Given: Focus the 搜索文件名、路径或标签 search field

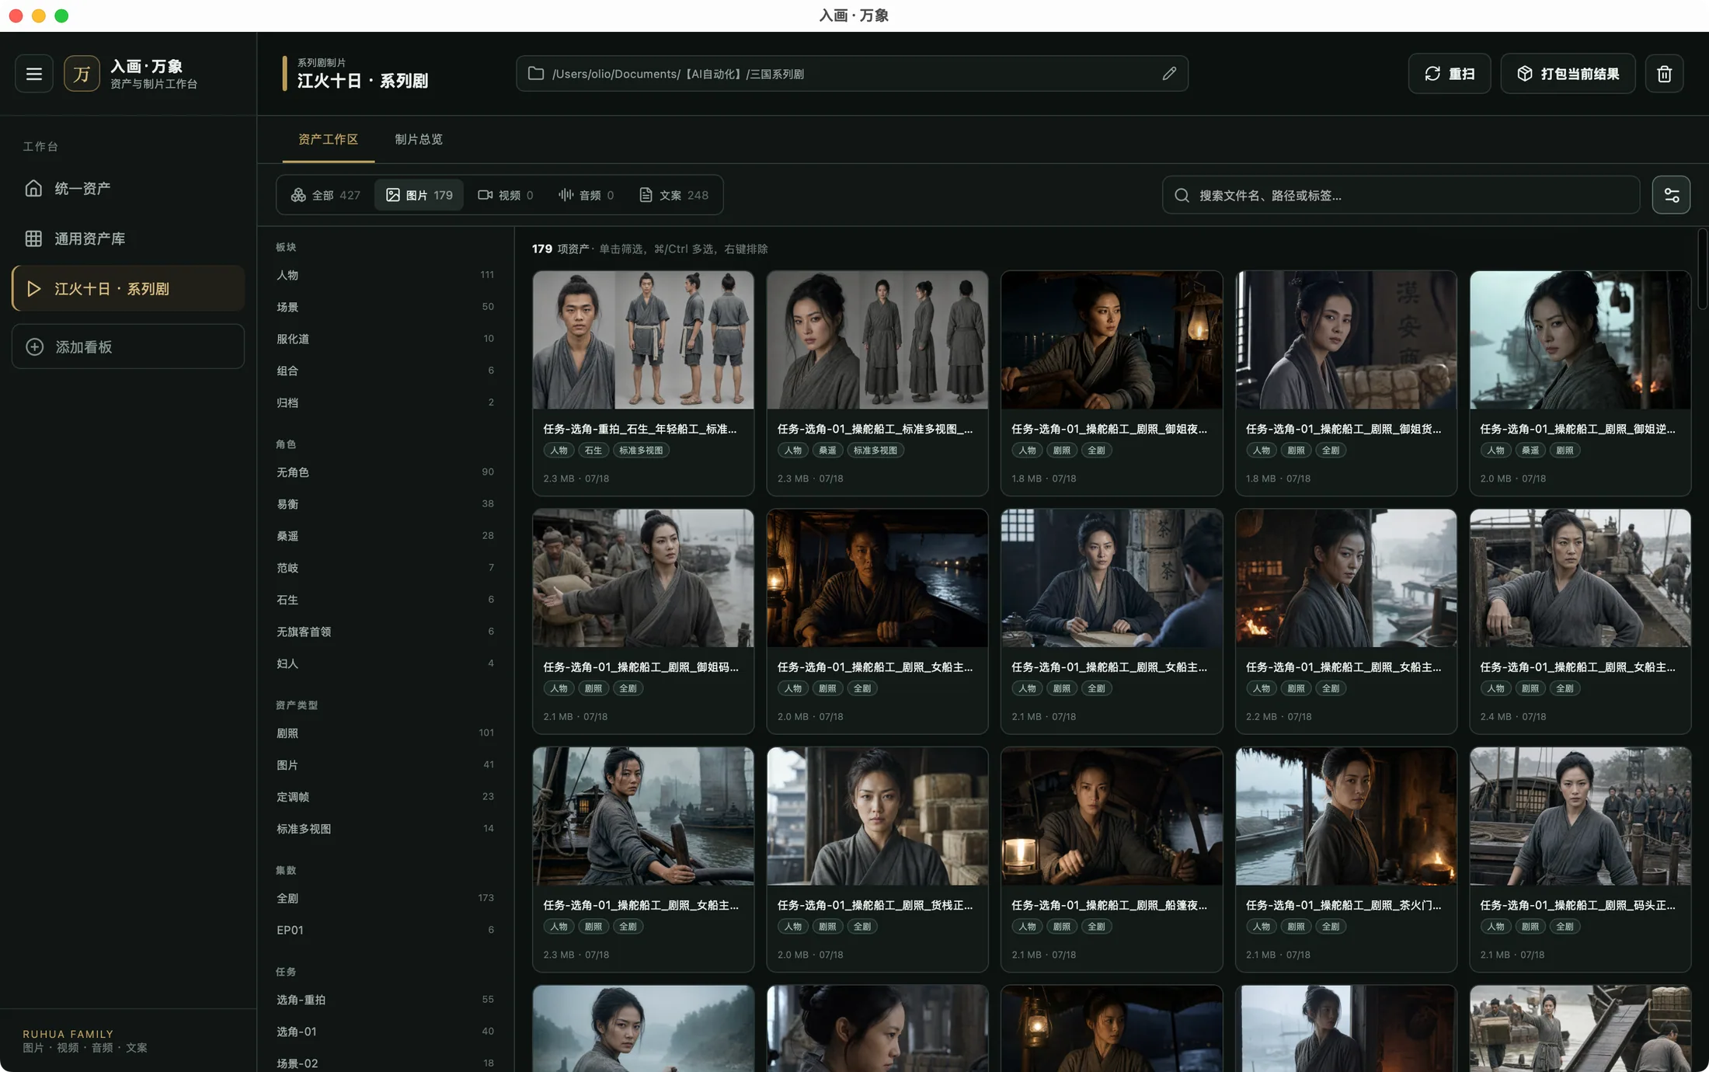Looking at the screenshot, I should click(1401, 195).
